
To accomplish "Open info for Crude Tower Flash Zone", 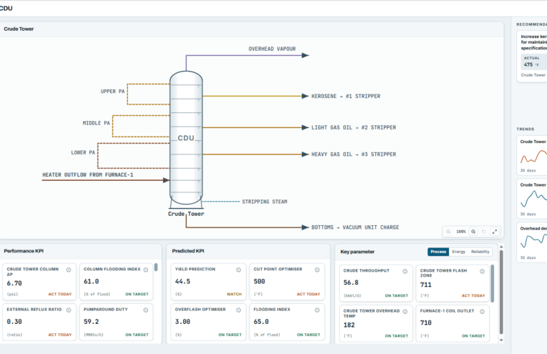I will pos(482,271).
